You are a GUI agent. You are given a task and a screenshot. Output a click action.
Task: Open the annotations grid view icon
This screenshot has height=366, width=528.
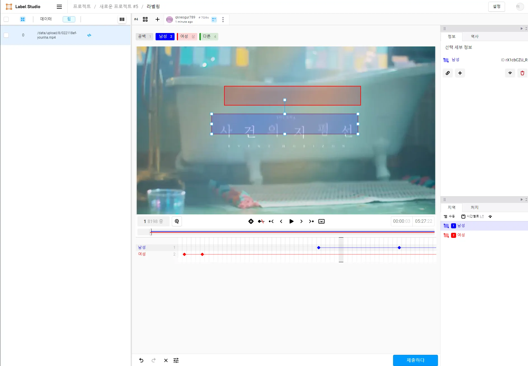coord(145,19)
